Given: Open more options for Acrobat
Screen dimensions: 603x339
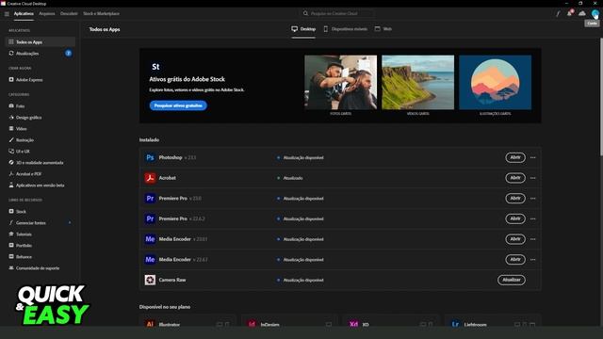Looking at the screenshot, I should pyautogui.click(x=533, y=178).
